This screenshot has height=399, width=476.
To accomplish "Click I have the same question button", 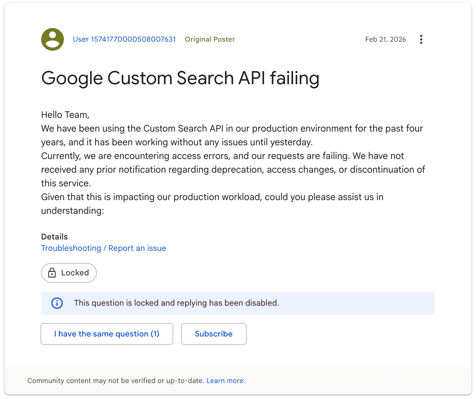I will click(107, 334).
